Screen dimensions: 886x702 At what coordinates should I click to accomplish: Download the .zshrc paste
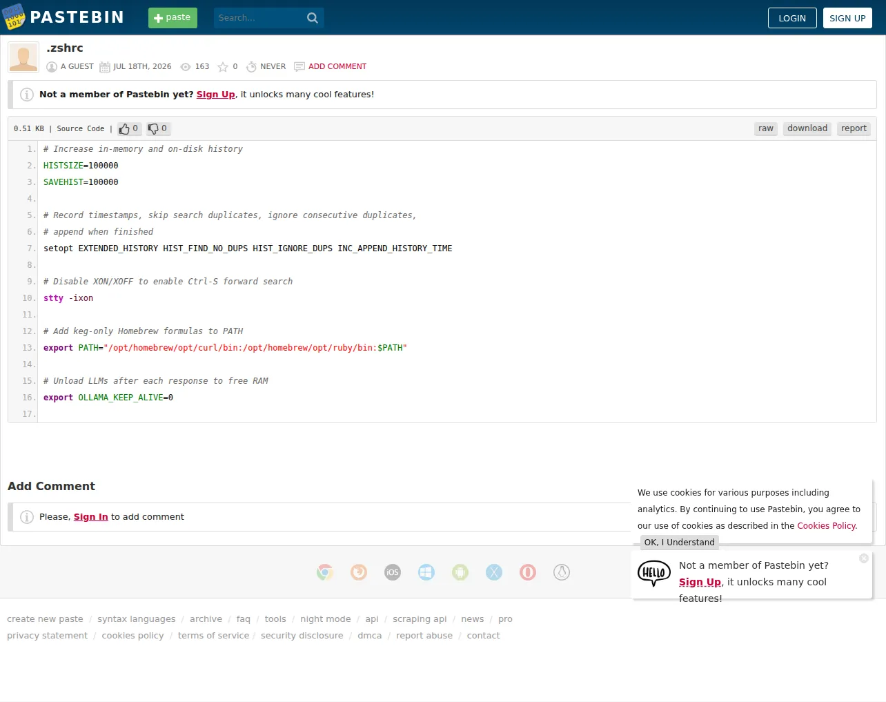click(x=807, y=128)
